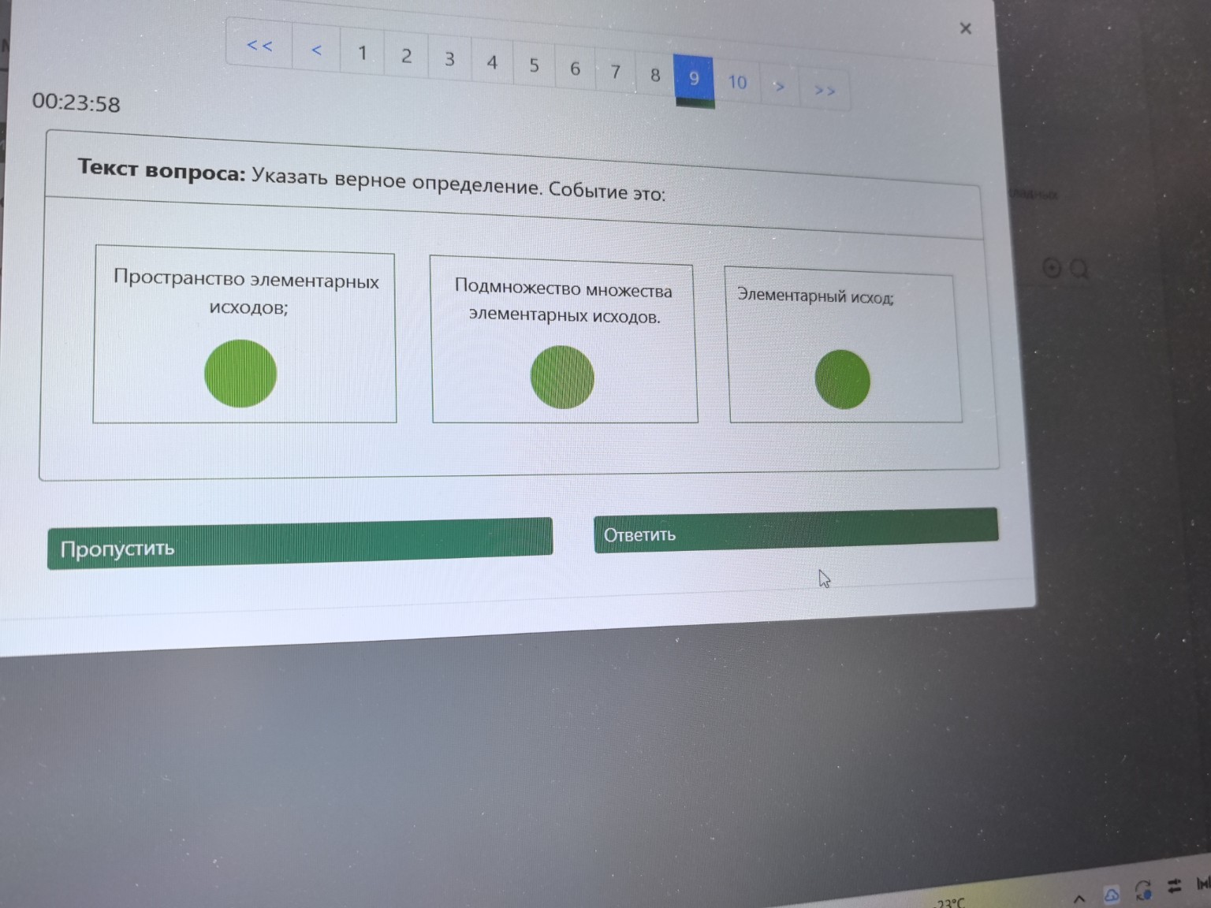Submit answer with 'Ответить' button
The height and width of the screenshot is (908, 1211).
[795, 531]
